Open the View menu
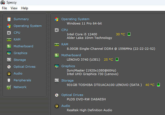 (x=14, y=8)
